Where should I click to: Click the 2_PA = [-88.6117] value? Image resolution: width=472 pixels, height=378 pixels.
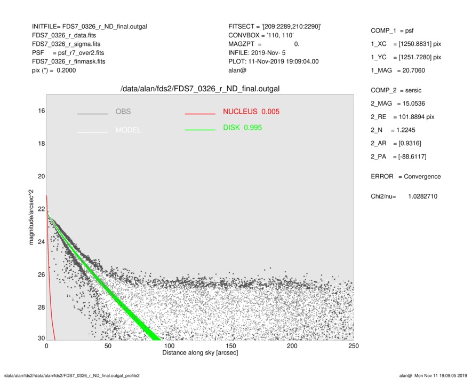(x=398, y=157)
